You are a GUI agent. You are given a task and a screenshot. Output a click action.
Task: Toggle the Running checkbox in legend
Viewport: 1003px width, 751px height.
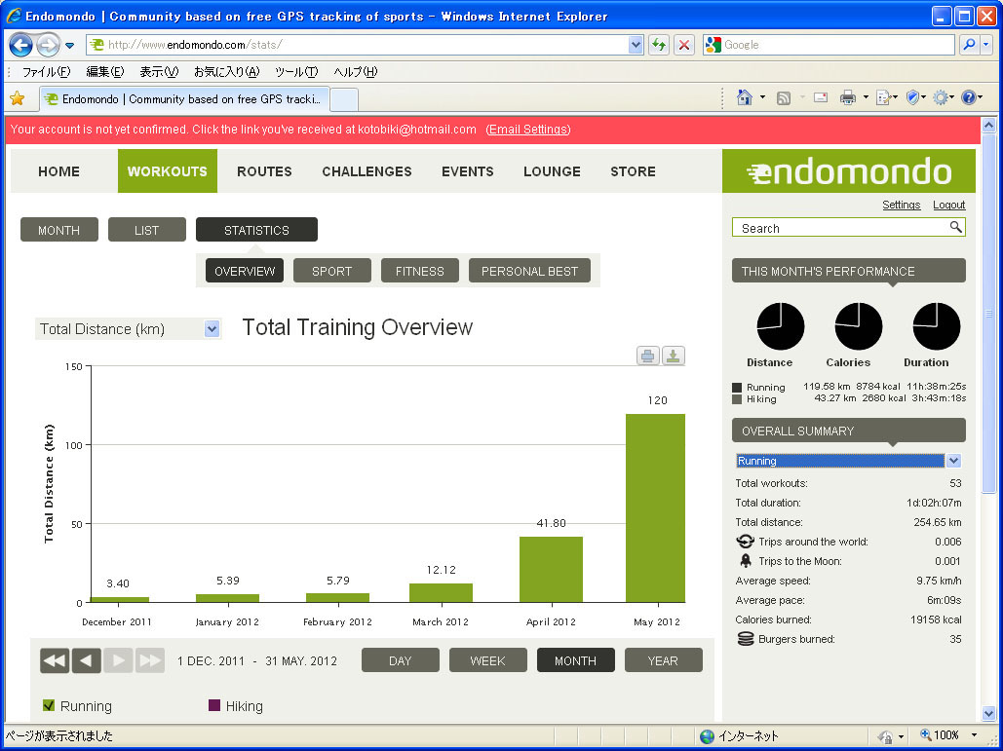pyautogui.click(x=50, y=706)
